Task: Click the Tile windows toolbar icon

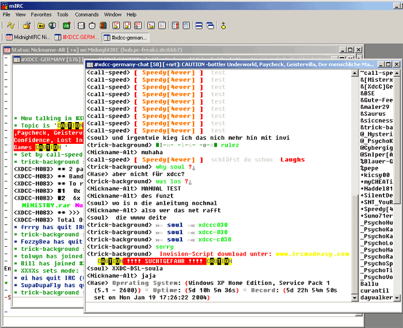Action: pyautogui.click(x=199, y=25)
